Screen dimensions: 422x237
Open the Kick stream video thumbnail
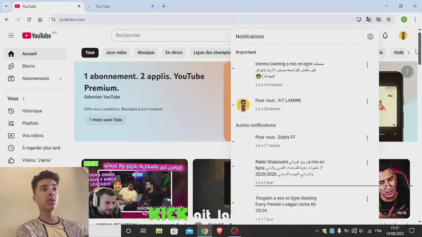click(x=135, y=189)
